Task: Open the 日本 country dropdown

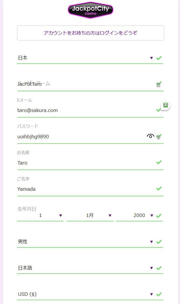Action: click(90, 58)
